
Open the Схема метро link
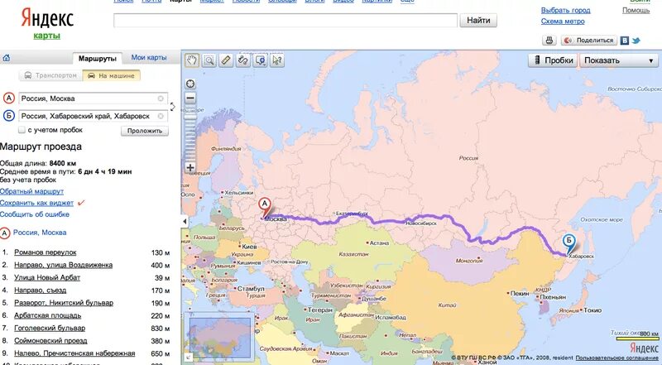point(563,22)
